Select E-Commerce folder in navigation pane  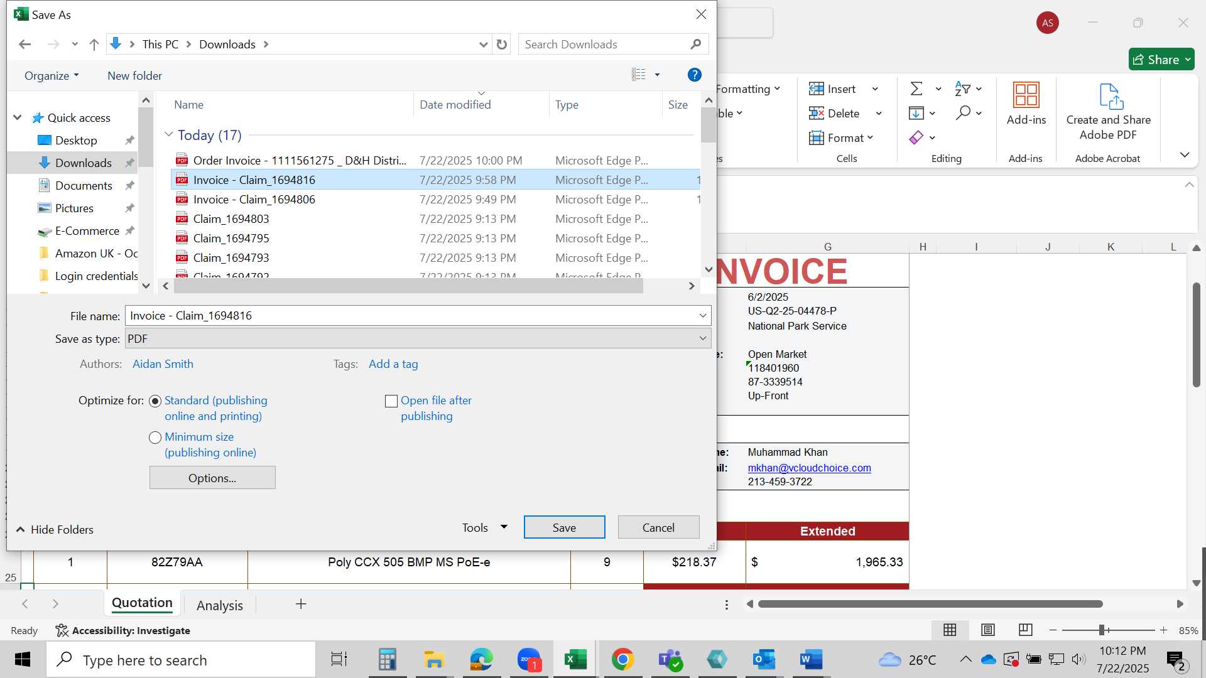coord(87,231)
